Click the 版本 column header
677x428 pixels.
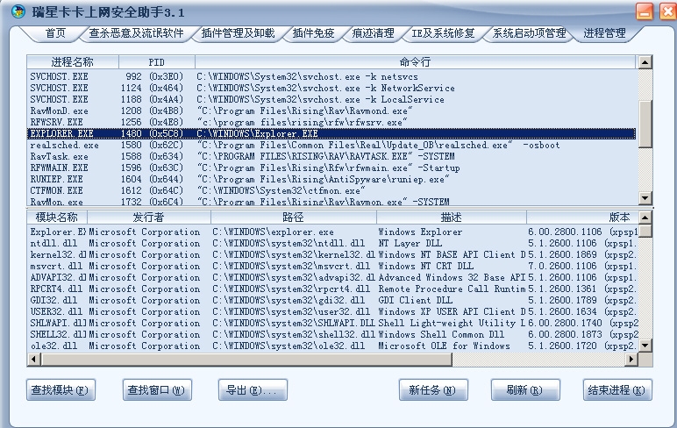(x=582, y=218)
